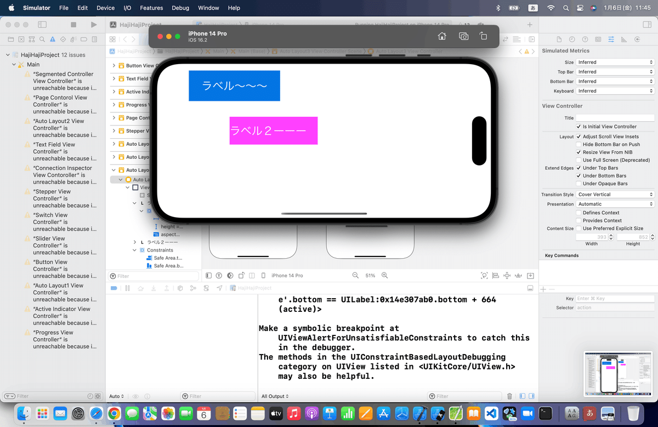Stop the running app in Xcode
This screenshot has width=658, height=427.
73,25
